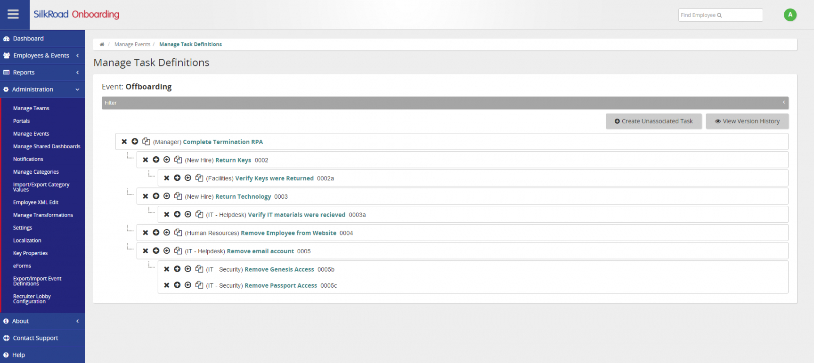Click copy icon for Return Technology task

[x=178, y=196]
